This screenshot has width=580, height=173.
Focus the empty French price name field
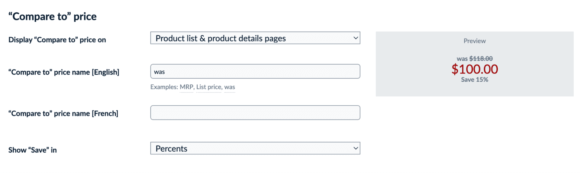(255, 113)
